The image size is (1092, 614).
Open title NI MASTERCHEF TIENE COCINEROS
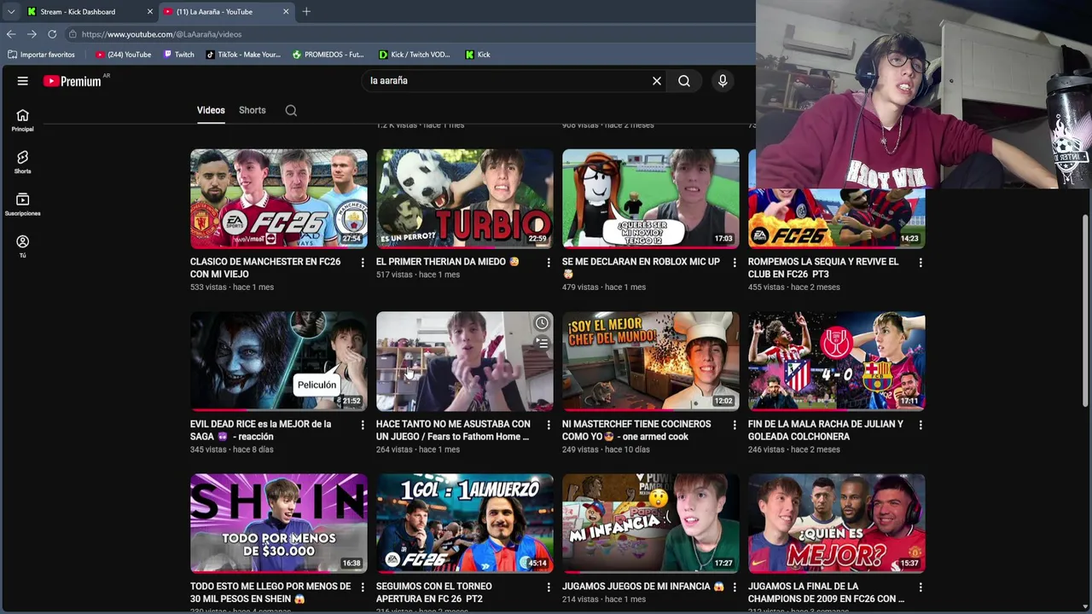point(637,430)
